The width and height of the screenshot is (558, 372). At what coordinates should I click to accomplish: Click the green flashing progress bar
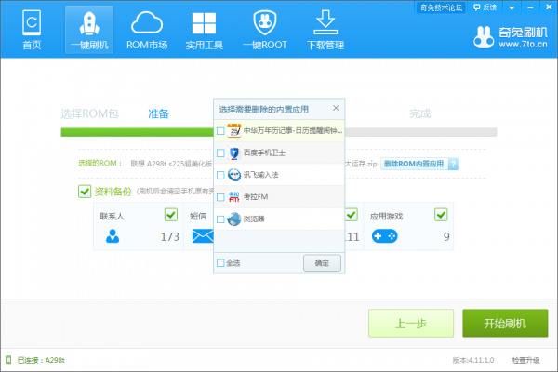pyautogui.click(x=137, y=132)
